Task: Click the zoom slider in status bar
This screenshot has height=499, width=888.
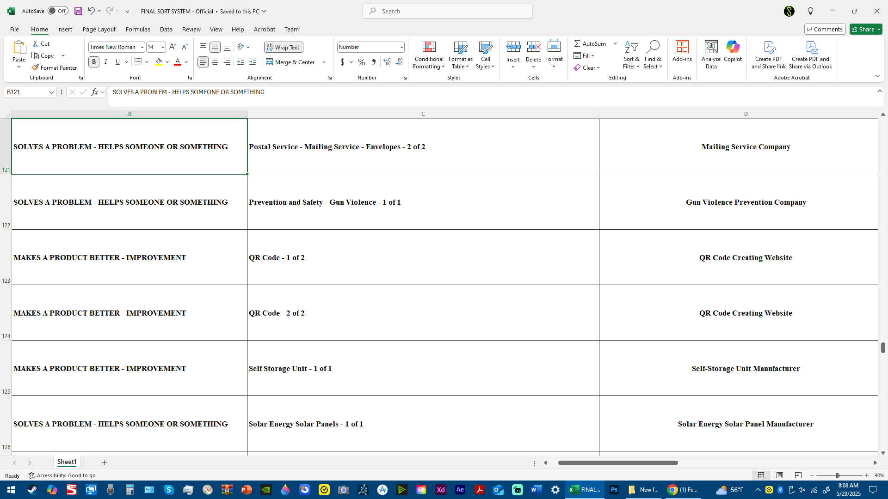Action: coord(837,475)
